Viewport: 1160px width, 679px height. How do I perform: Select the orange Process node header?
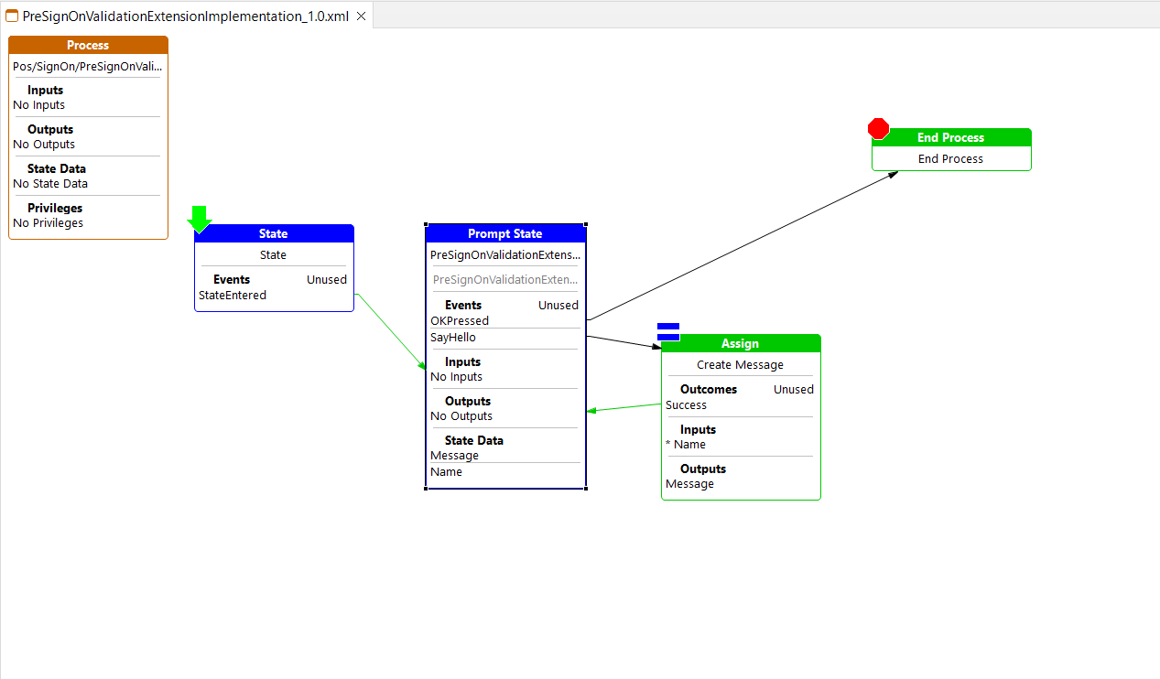pyautogui.click(x=88, y=45)
